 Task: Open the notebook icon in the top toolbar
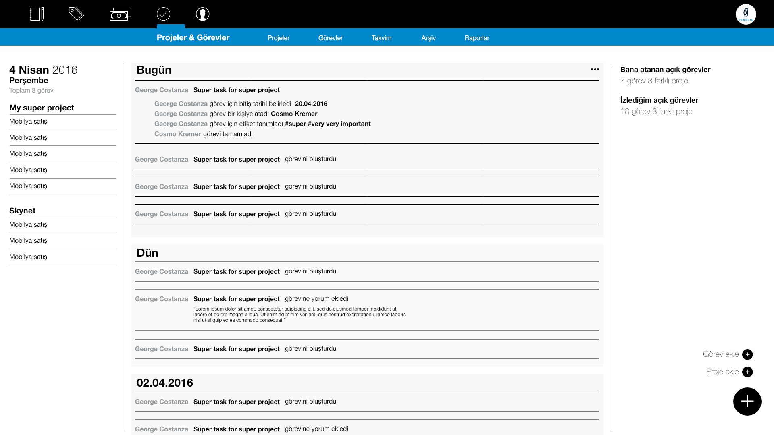[x=37, y=14]
